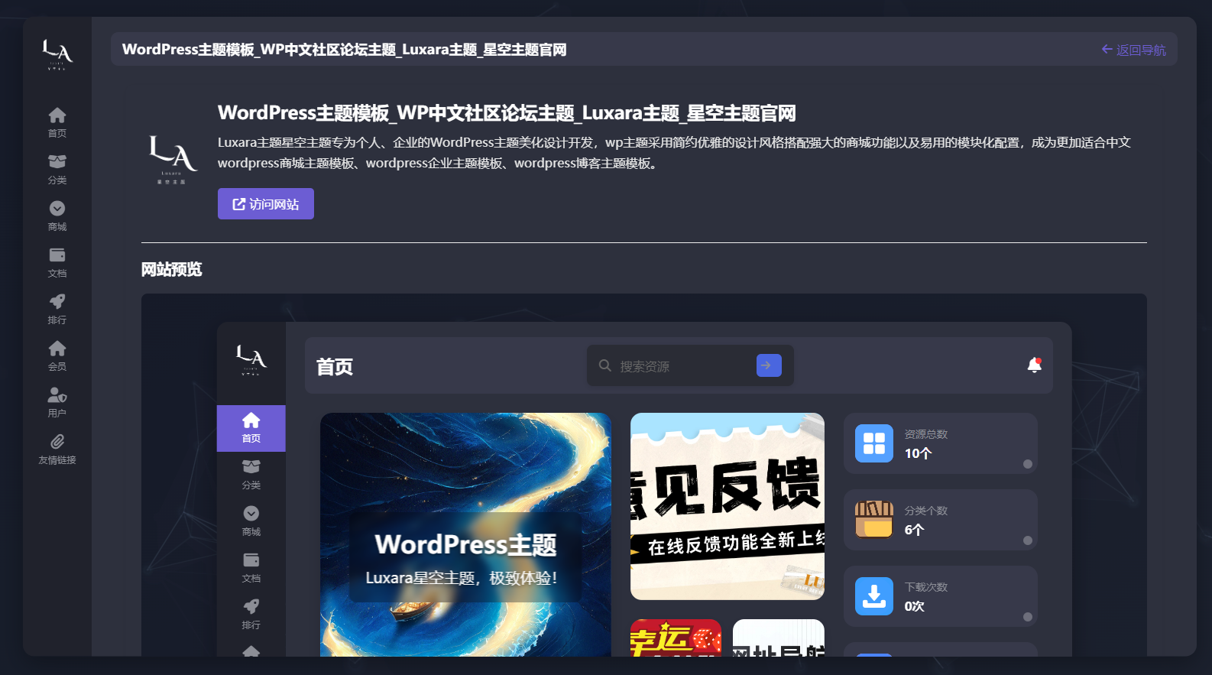Open 文档 documents in the outer sidebar
This screenshot has height=675, width=1212.
57,262
